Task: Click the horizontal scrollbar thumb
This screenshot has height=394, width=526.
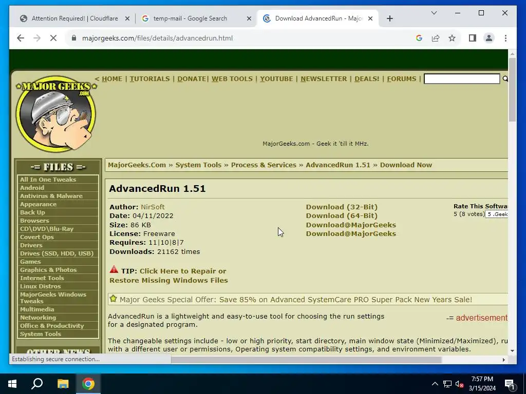Action: point(306,360)
